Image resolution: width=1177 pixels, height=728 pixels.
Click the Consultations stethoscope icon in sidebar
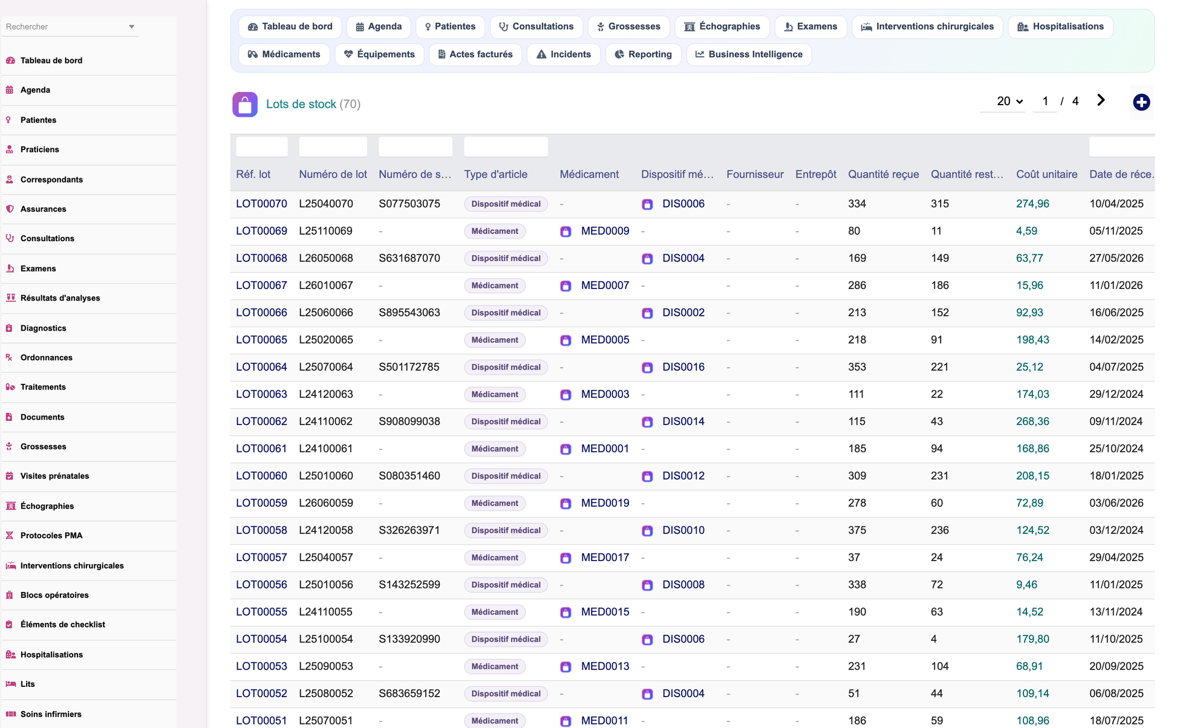[x=10, y=238]
